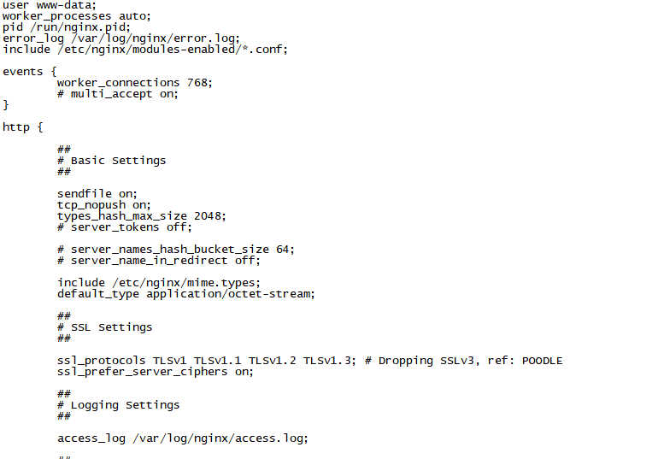Click 'ssl_prefer_server_ciphers on;' line
This screenshot has width=670, height=459.
[155, 372]
